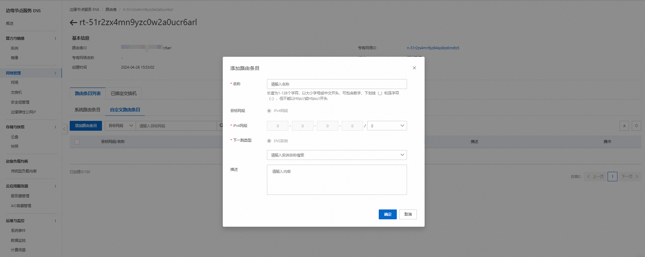
Task: Click the third IPv4 octet field
Action: coord(327,126)
